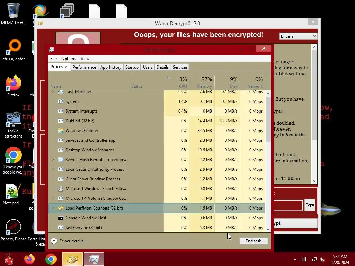The width and height of the screenshot is (355, 266).
Task: Click the Windows Explorer process icon
Action: tap(60, 131)
